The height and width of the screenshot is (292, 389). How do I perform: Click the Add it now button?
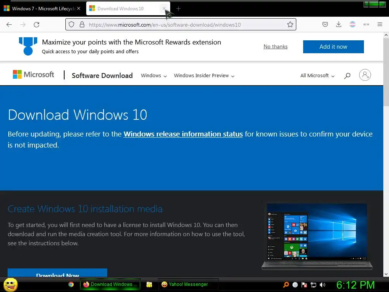point(334,47)
